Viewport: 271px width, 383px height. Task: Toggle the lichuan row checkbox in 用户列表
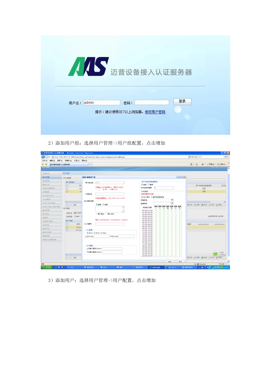point(67,230)
